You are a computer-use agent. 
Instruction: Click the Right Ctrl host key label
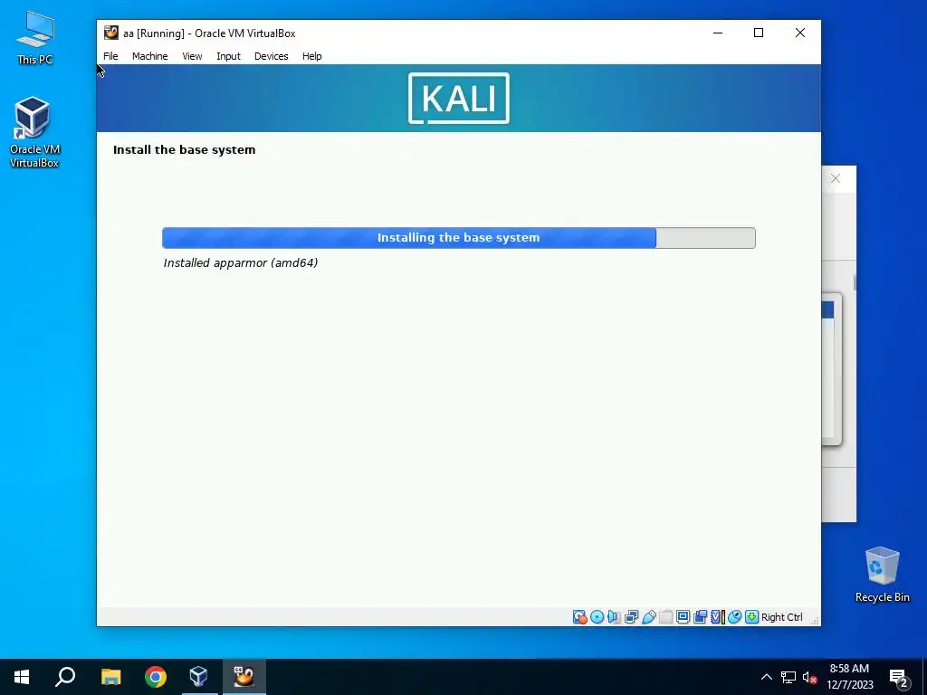coord(781,617)
